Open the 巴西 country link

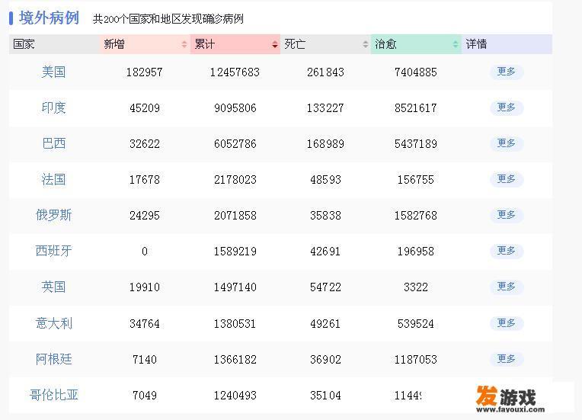click(x=54, y=143)
